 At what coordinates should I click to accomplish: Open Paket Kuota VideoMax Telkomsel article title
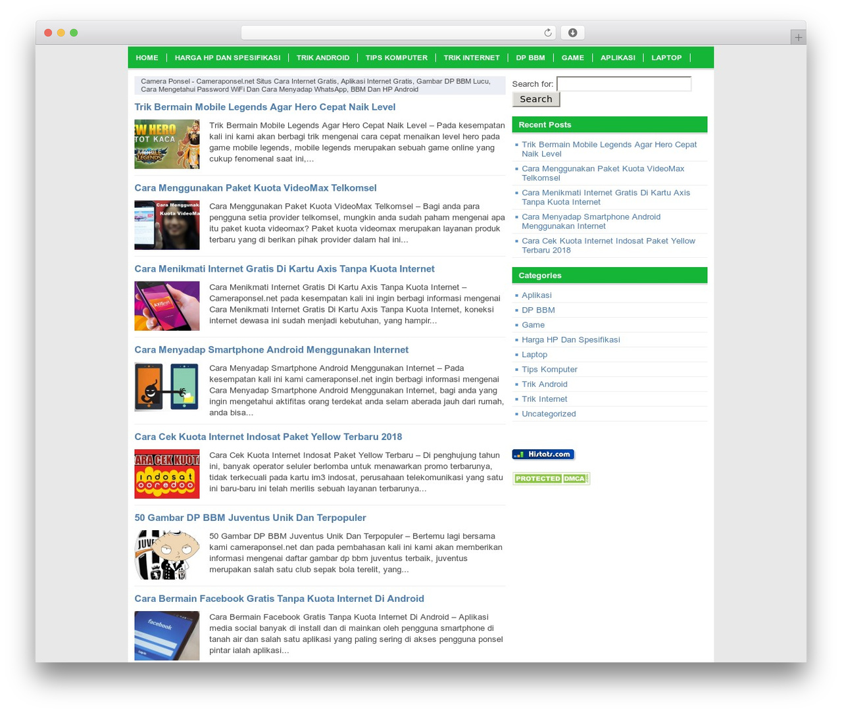[x=256, y=188]
